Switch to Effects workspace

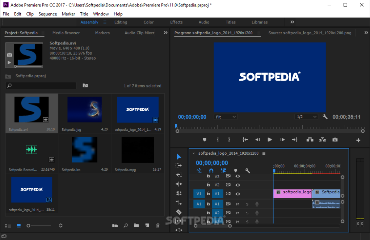[x=176, y=22]
